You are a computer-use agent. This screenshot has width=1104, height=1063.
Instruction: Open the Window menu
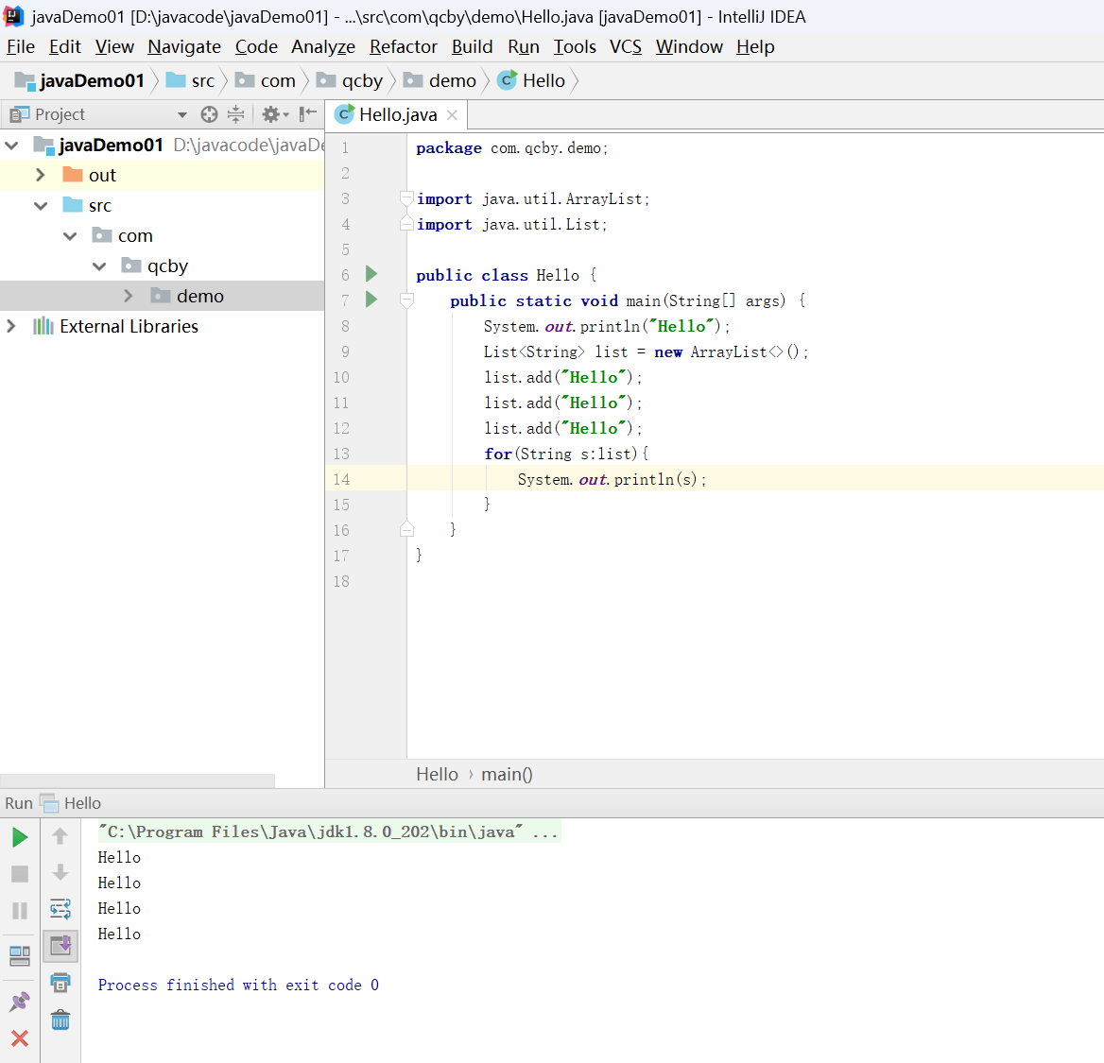(x=689, y=46)
